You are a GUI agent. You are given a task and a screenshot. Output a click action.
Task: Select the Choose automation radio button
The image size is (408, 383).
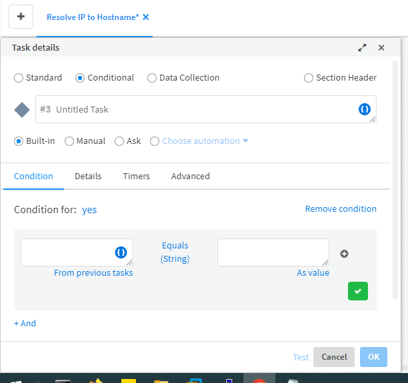click(155, 141)
